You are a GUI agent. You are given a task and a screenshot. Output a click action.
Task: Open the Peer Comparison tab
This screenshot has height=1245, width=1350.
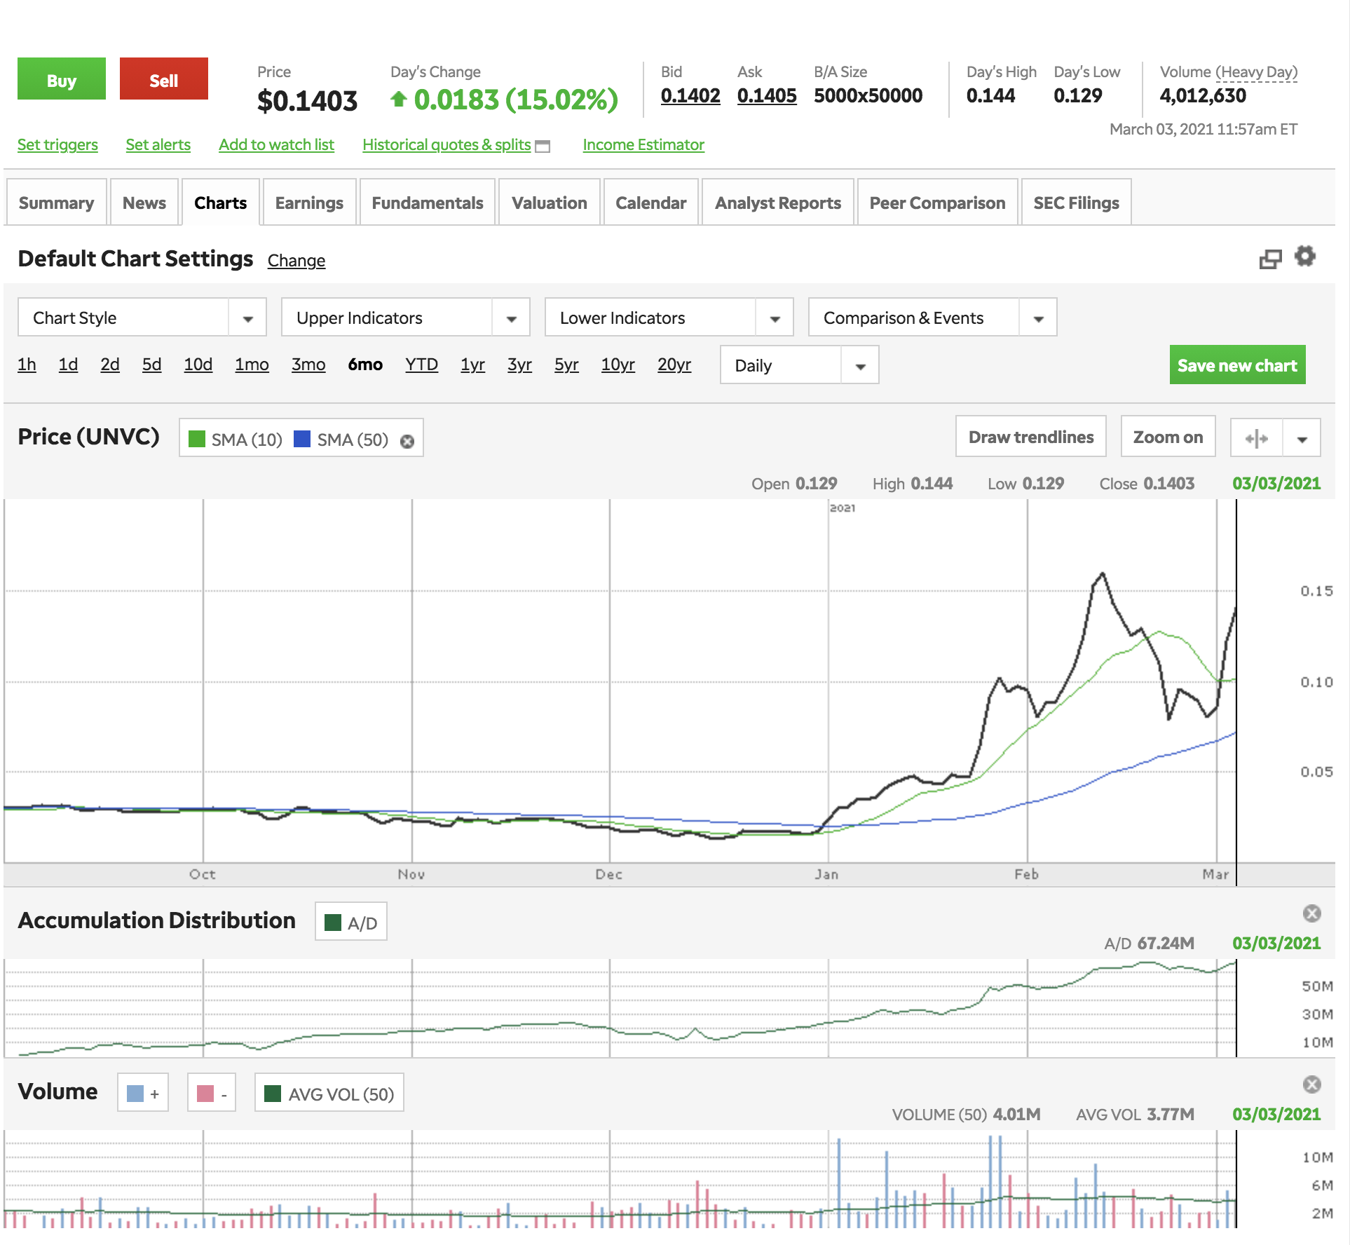click(938, 203)
